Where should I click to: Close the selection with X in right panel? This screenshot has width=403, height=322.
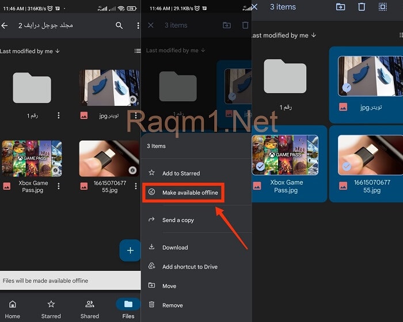tap(254, 7)
